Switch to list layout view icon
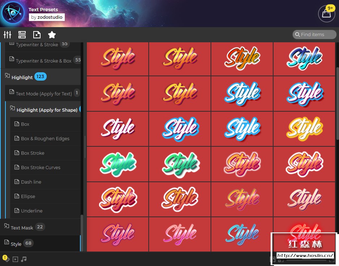This screenshot has height=266, width=339. pos(22,35)
